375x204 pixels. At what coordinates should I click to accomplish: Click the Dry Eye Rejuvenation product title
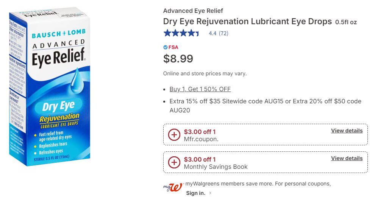point(247,22)
